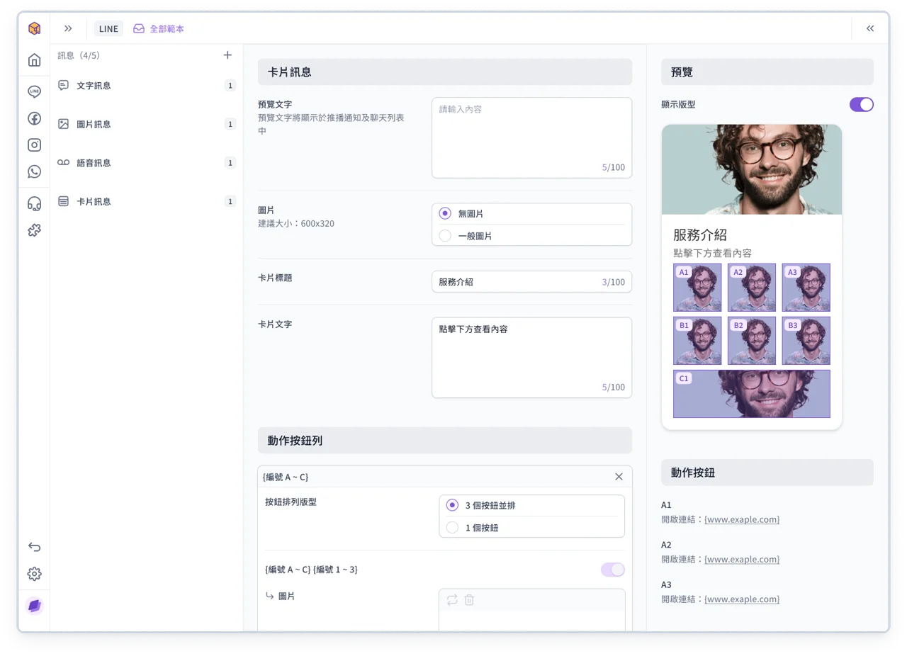Select the Instagram channel sidebar icon

[34, 145]
